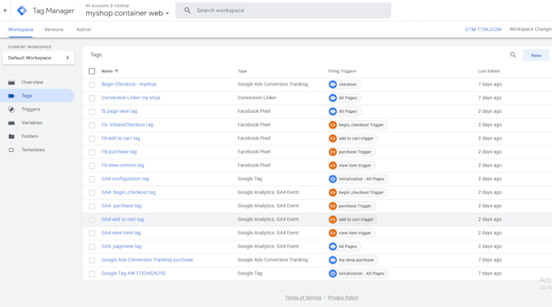Screen dimensions: 552x307
Task: Check the Begin Checkout - myshop tag
Action: [92, 84]
